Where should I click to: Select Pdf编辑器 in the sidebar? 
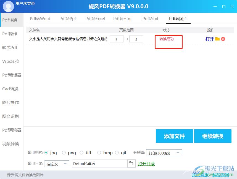pyautogui.click(x=12, y=75)
